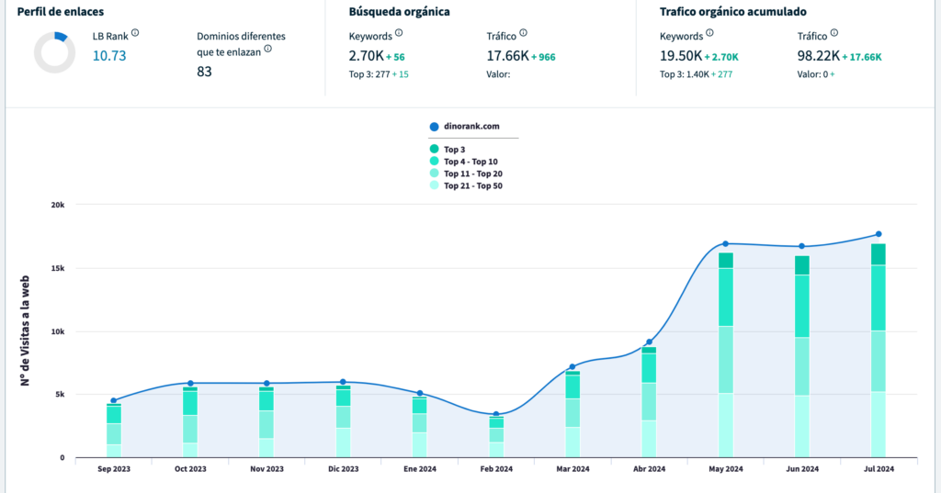
Task: Click the Top 3: 277 text
Action: [369, 74]
